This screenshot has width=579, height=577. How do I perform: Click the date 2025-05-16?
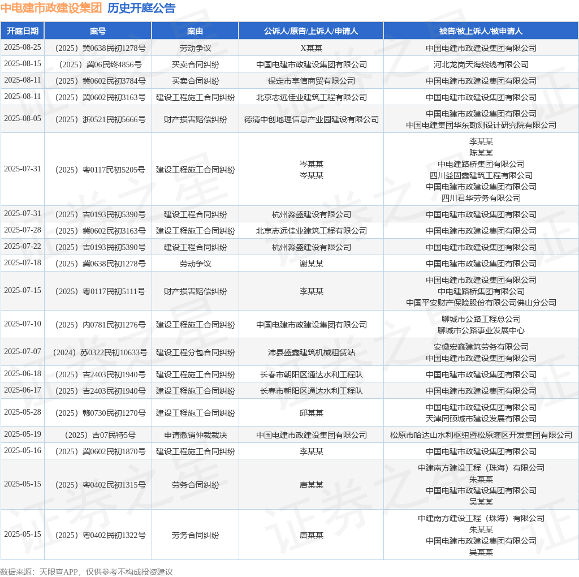click(23, 450)
